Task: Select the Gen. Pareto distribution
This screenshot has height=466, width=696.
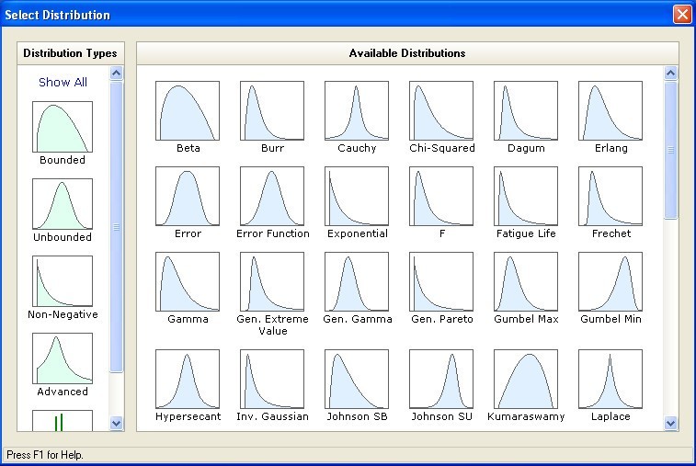Action: pos(441,282)
